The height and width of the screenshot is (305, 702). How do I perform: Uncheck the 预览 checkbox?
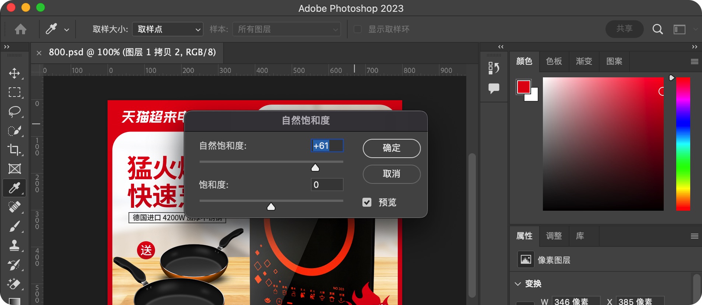click(367, 202)
